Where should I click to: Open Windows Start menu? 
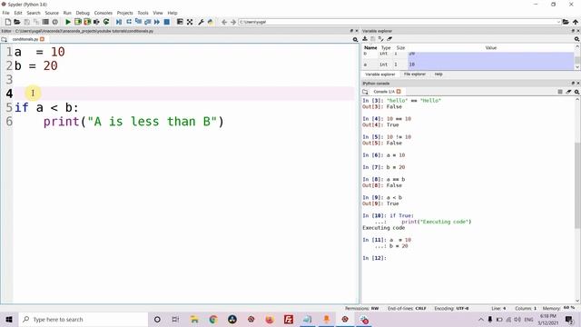(x=9, y=319)
